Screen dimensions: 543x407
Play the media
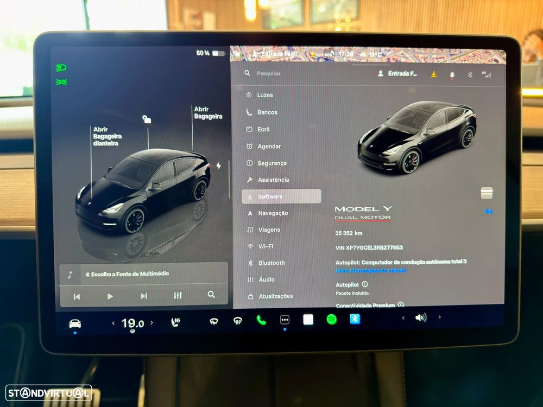tap(110, 296)
